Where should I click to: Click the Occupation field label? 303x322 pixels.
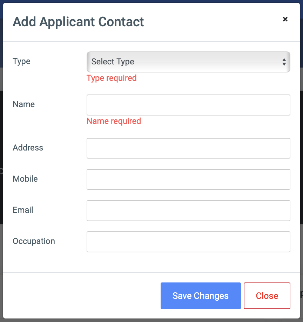tap(34, 241)
